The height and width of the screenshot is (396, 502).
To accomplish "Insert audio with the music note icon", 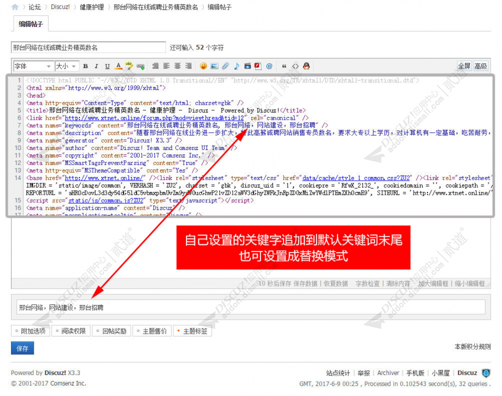I will [x=237, y=66].
